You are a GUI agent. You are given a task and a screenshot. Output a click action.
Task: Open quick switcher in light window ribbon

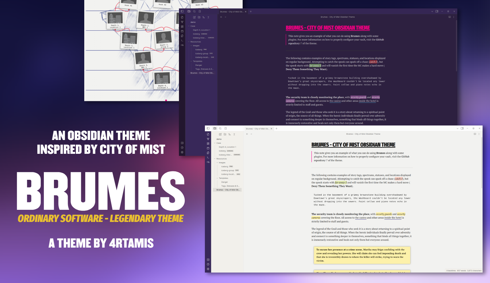208,134
